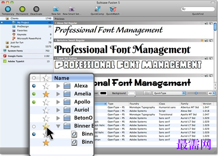The width and height of the screenshot is (218, 156).
Task: Expand the Alexa font family
Action: [58, 86]
